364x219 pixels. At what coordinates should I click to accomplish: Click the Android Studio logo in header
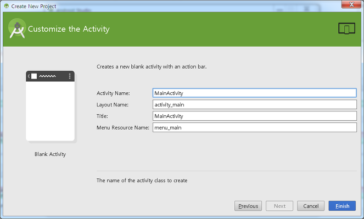[17, 29]
